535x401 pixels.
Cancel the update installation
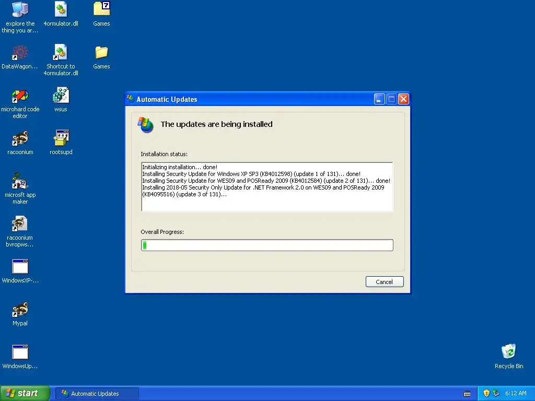point(385,281)
